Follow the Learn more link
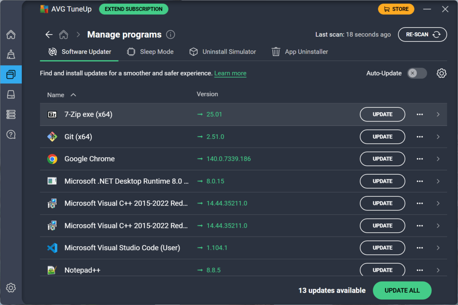Viewport: 458px width, 305px height. click(230, 73)
